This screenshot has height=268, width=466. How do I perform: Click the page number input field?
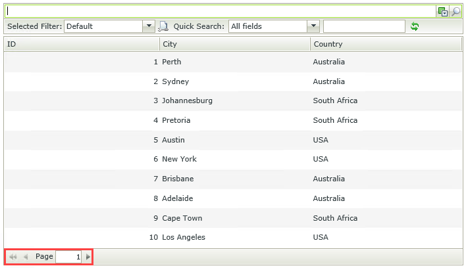point(69,257)
